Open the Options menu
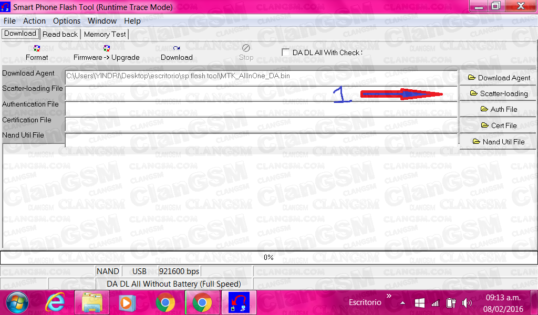Screen dimensions: 538x315 pyautogui.click(x=67, y=21)
